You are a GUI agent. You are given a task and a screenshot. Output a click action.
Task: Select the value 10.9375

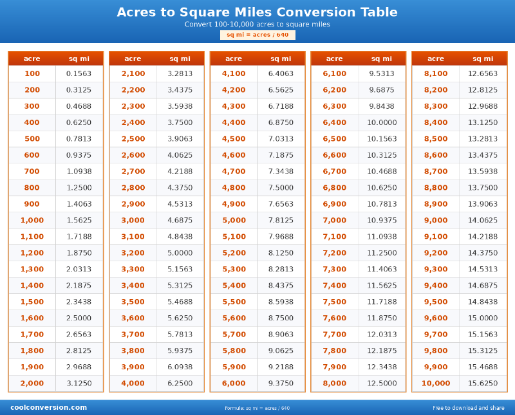[x=382, y=220]
